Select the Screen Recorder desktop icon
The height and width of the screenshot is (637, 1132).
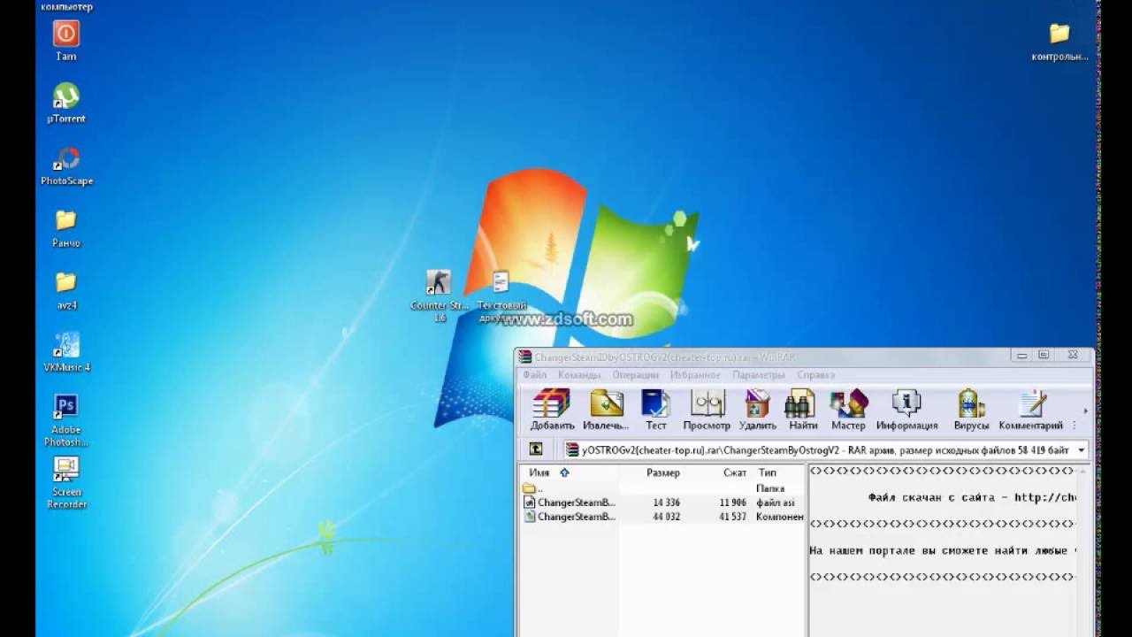(x=66, y=483)
